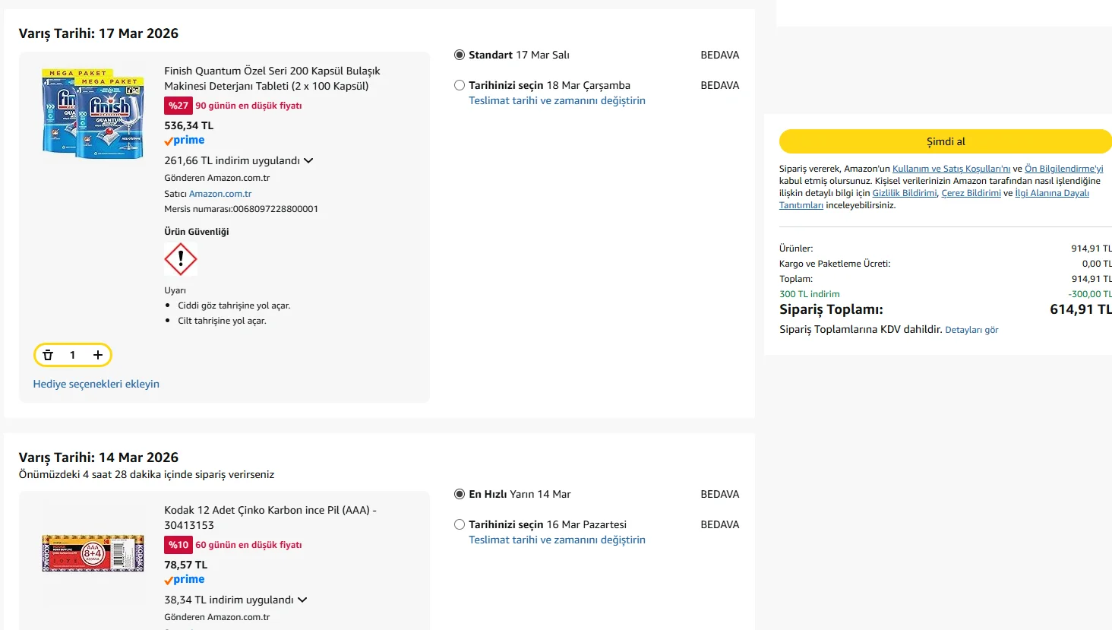Select Standart 17 Mar Salı delivery option
Screen dimensions: 1112x630
point(460,55)
